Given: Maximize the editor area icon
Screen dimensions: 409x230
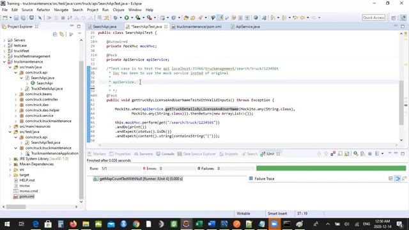Looking at the screenshot, I should click(403, 26).
